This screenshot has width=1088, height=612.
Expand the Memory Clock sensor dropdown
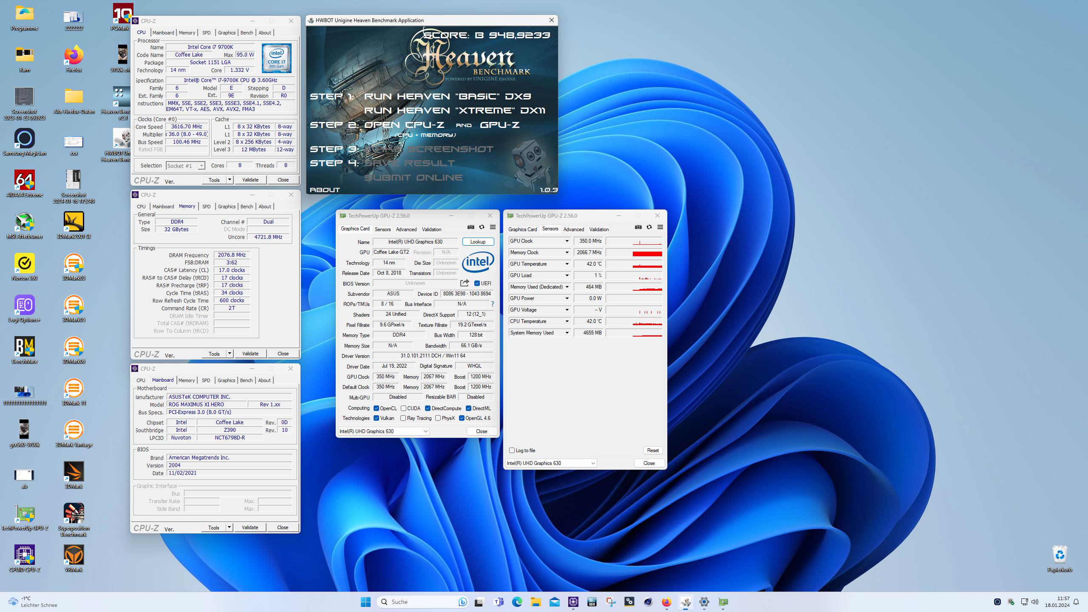coord(567,252)
